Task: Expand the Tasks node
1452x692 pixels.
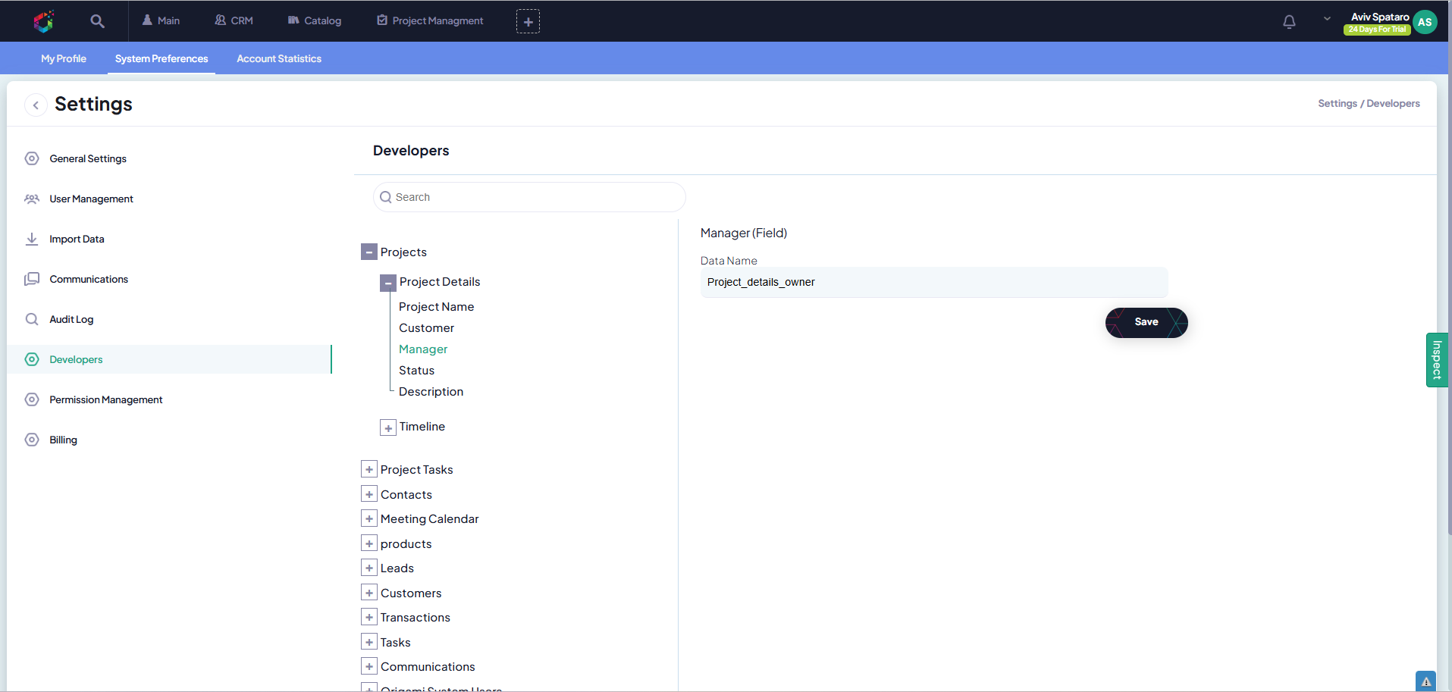Action: (x=369, y=642)
